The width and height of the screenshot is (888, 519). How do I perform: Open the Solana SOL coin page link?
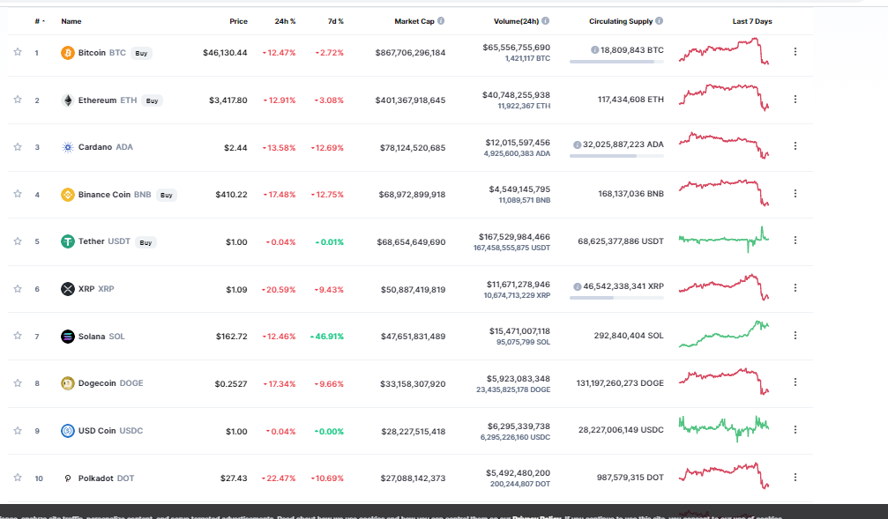pyautogui.click(x=101, y=337)
